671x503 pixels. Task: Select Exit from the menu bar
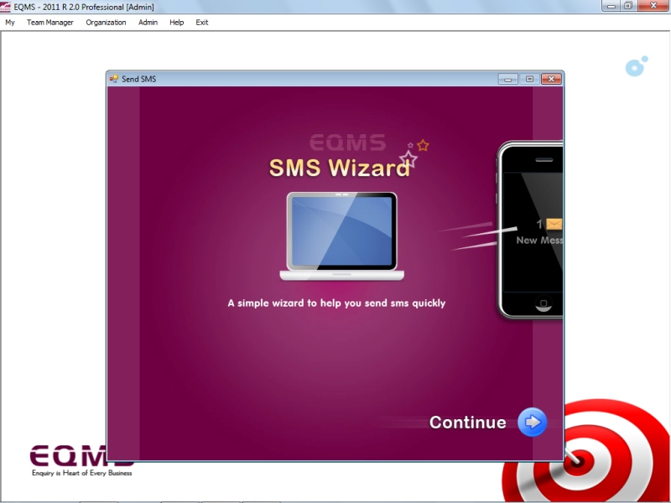click(202, 23)
